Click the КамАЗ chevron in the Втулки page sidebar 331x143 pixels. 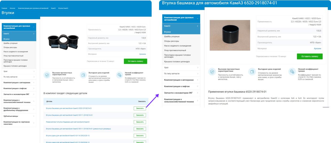point(34,34)
